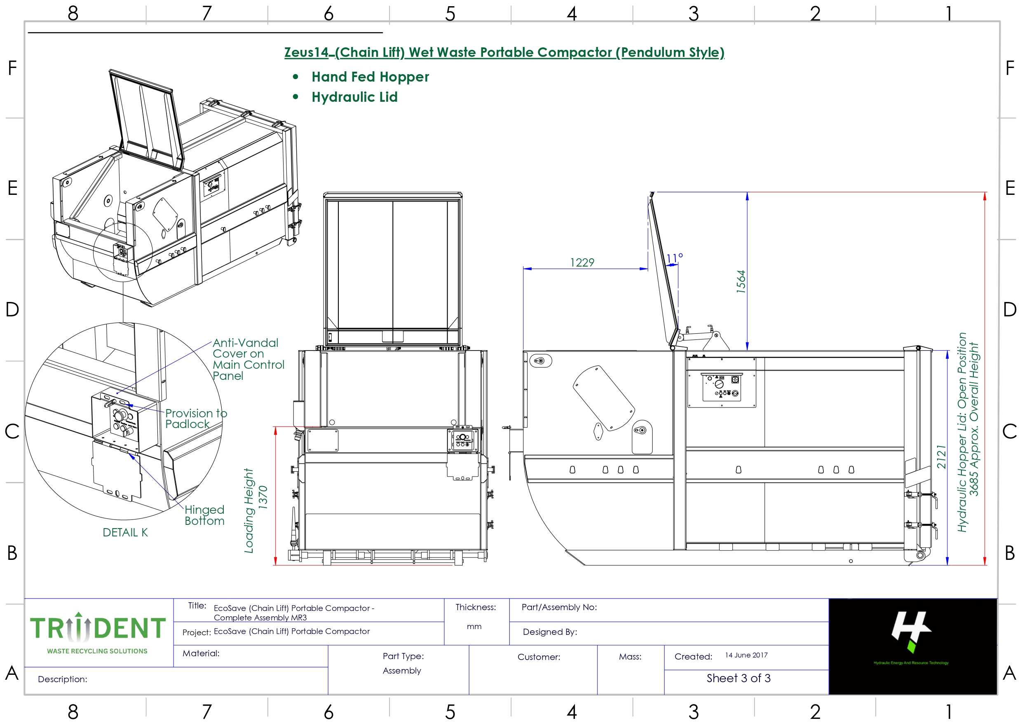This screenshot has height=723, width=1022.
Task: Select the 1229 dimension text
Action: (x=581, y=263)
